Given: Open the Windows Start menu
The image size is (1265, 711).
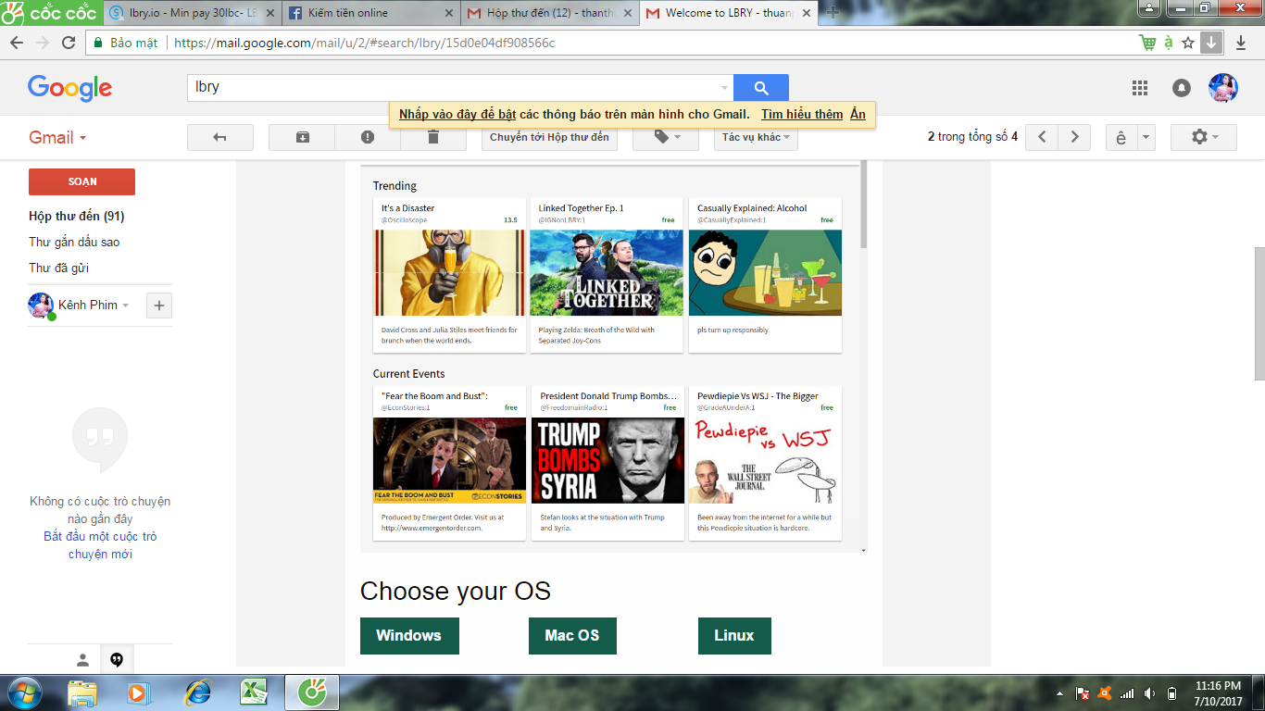Looking at the screenshot, I should pos(23,692).
